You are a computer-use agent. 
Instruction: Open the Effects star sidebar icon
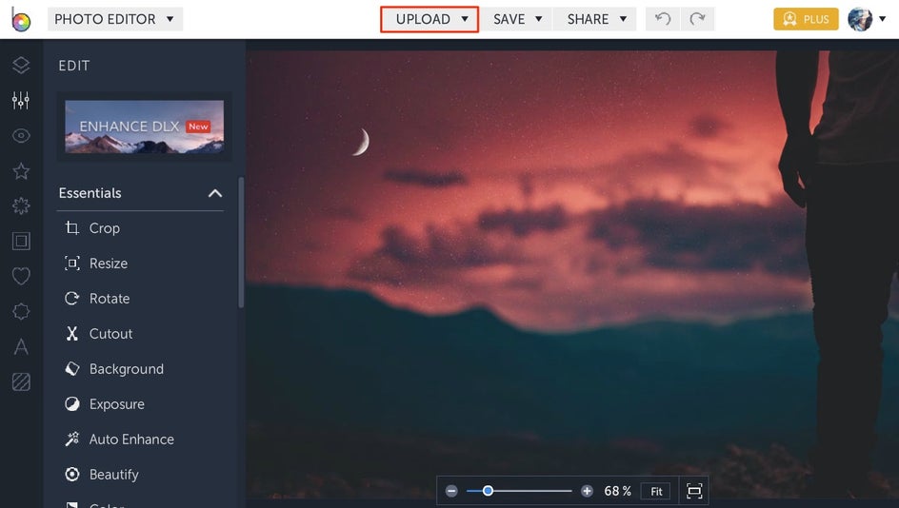[x=21, y=170]
